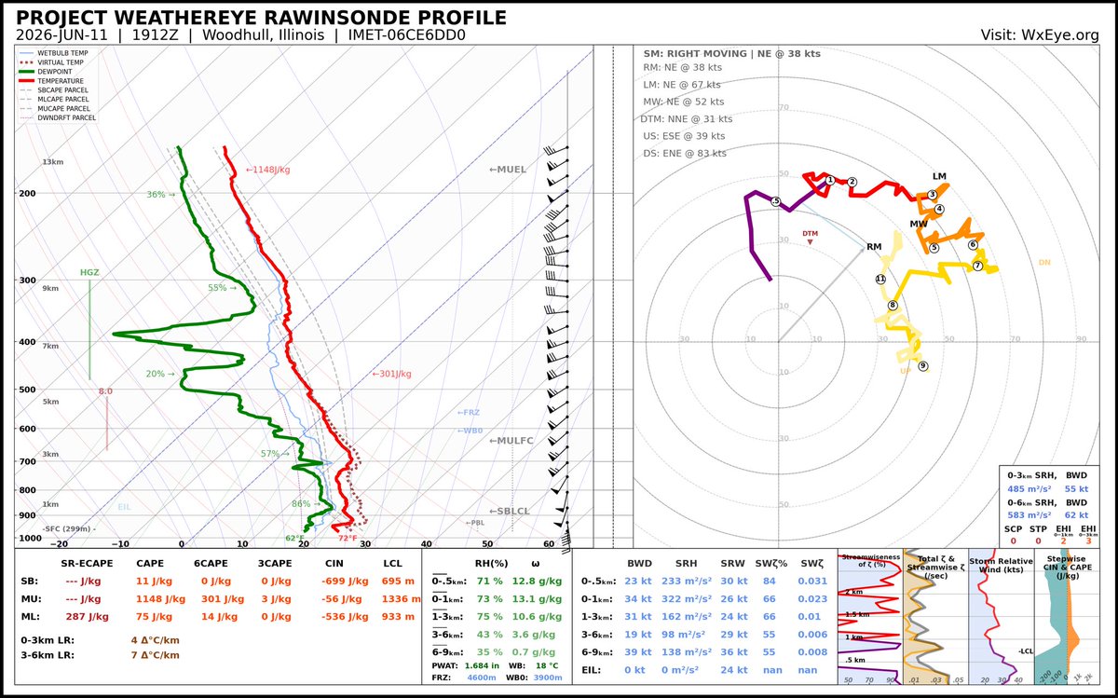Click the '7 Δ°C/km' 3-6km lapse rate
Image resolution: width=1118 pixels, height=698 pixels.
[155, 655]
